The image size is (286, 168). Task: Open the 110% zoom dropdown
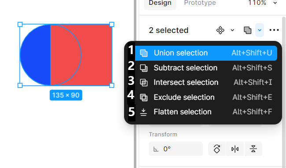coord(263,3)
